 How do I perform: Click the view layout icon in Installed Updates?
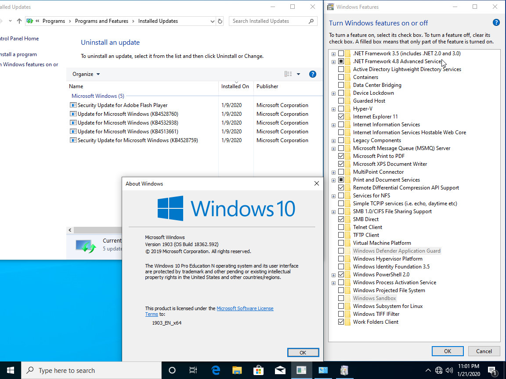(288, 74)
